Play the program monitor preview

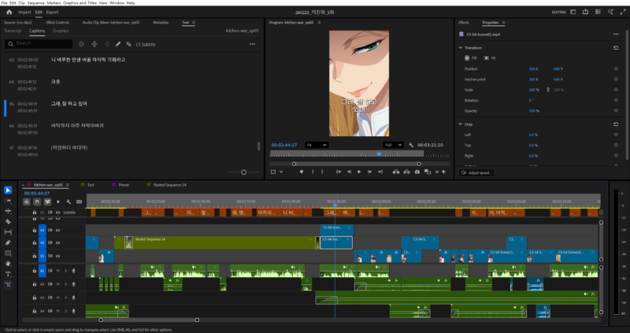pyautogui.click(x=359, y=172)
